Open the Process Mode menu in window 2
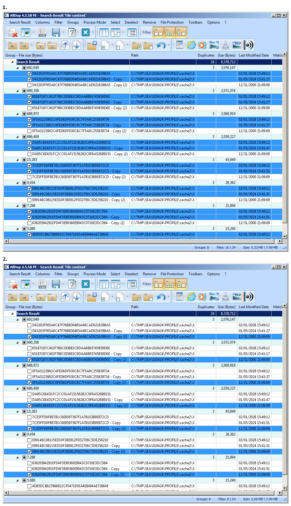Screen dimensions: 291x506 pos(95,274)
